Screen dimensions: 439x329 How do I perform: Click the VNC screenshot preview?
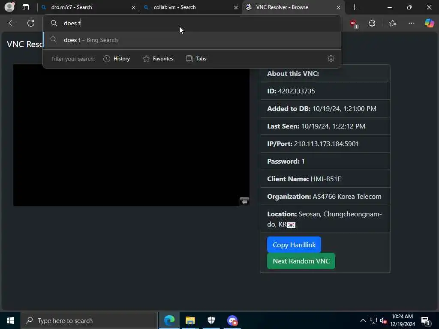click(x=131, y=135)
